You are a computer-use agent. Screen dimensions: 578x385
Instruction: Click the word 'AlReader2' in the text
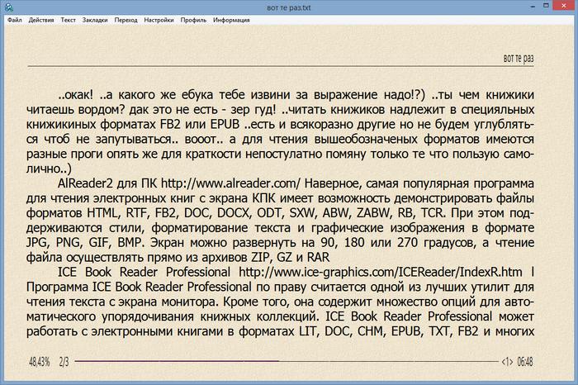[x=86, y=183]
